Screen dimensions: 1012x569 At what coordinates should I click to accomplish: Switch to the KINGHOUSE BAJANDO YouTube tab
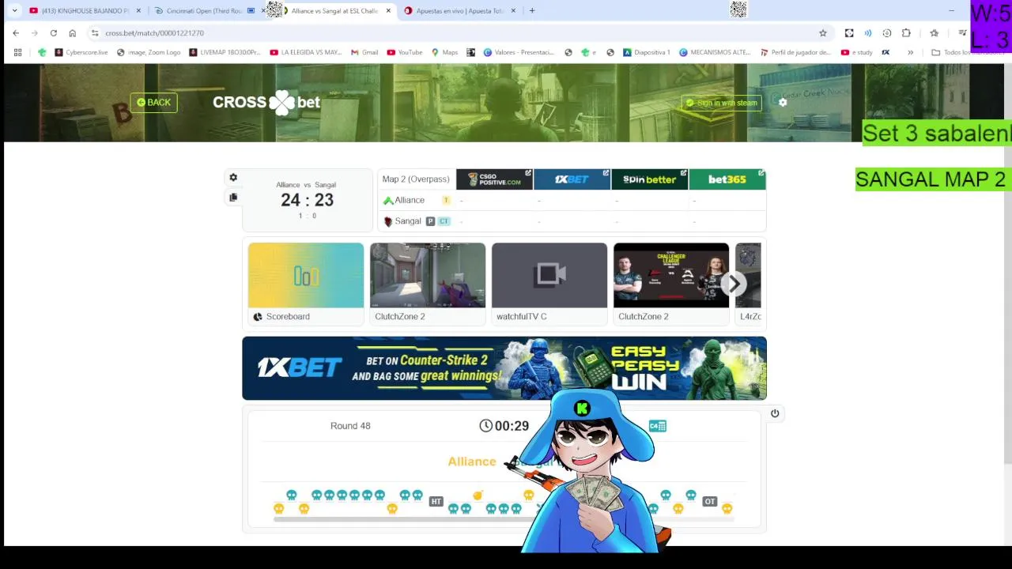coord(85,11)
